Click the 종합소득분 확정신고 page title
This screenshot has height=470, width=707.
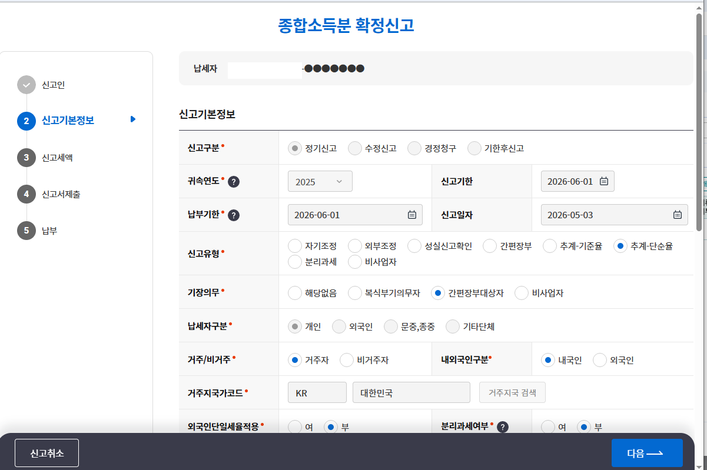(x=346, y=25)
